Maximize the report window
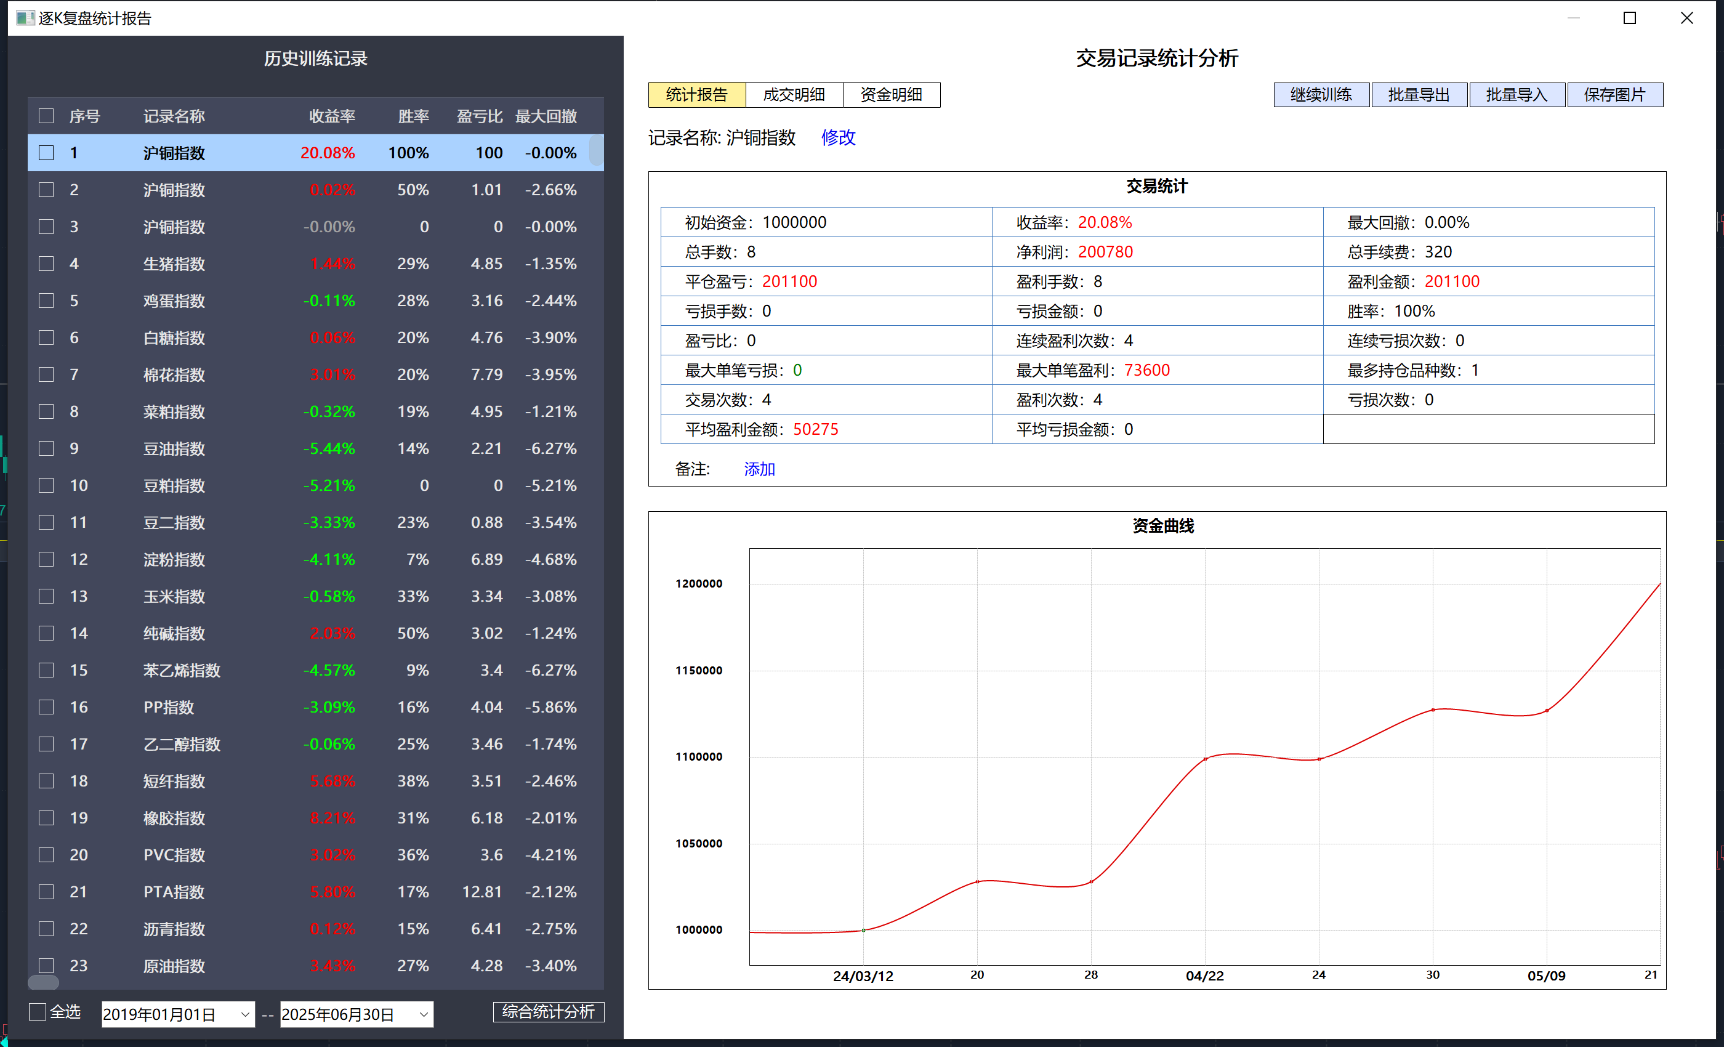This screenshot has width=1724, height=1047. point(1630,18)
